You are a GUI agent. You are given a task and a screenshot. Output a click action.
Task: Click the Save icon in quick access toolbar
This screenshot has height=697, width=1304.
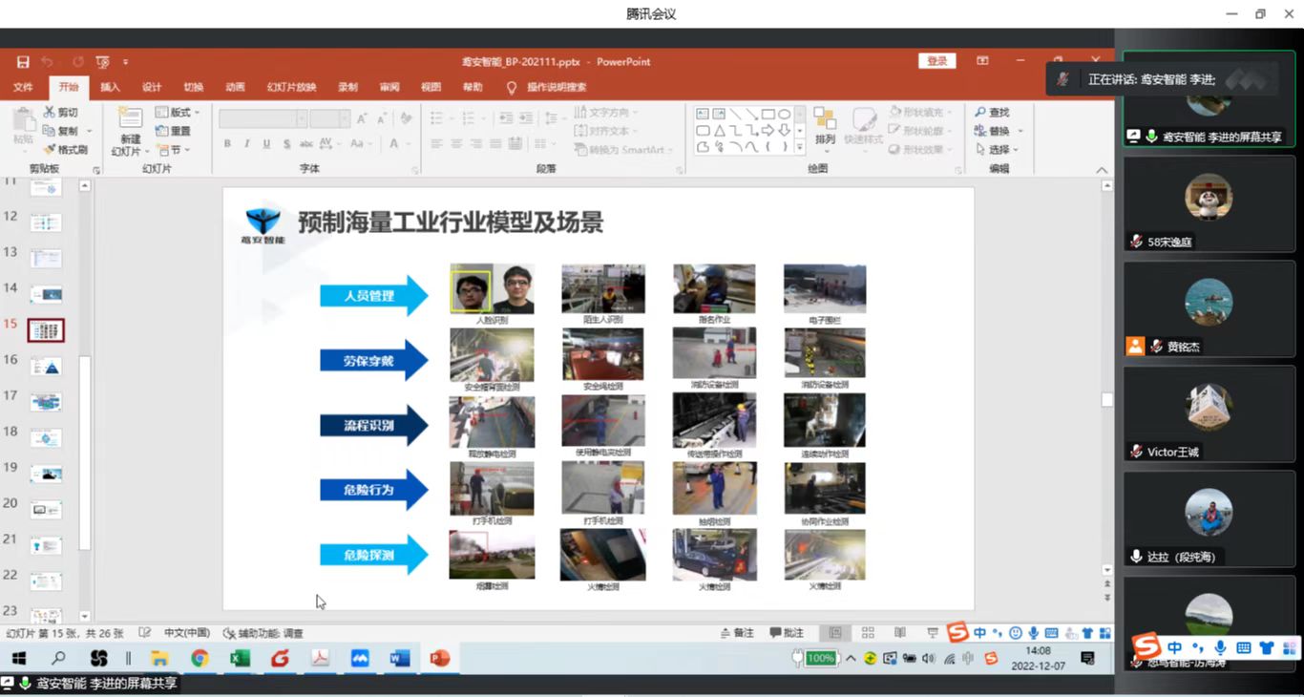click(x=23, y=62)
